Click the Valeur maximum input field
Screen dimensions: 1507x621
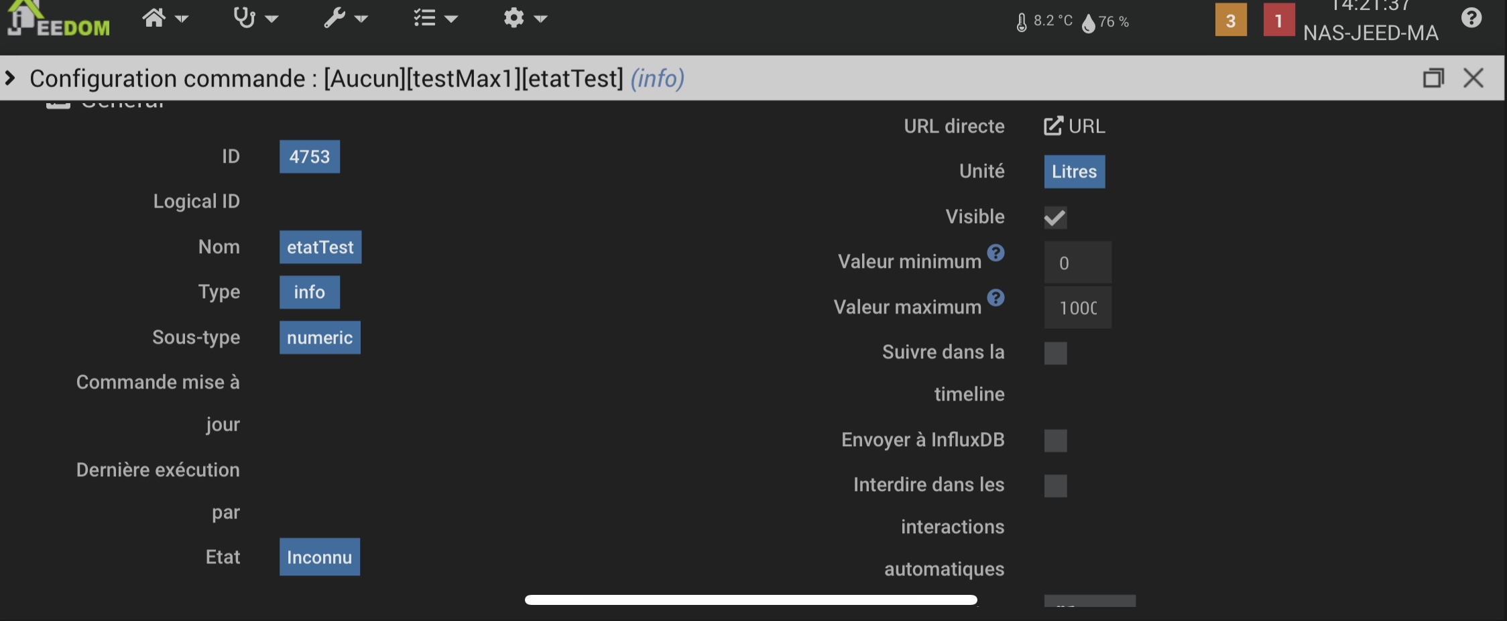(1077, 307)
